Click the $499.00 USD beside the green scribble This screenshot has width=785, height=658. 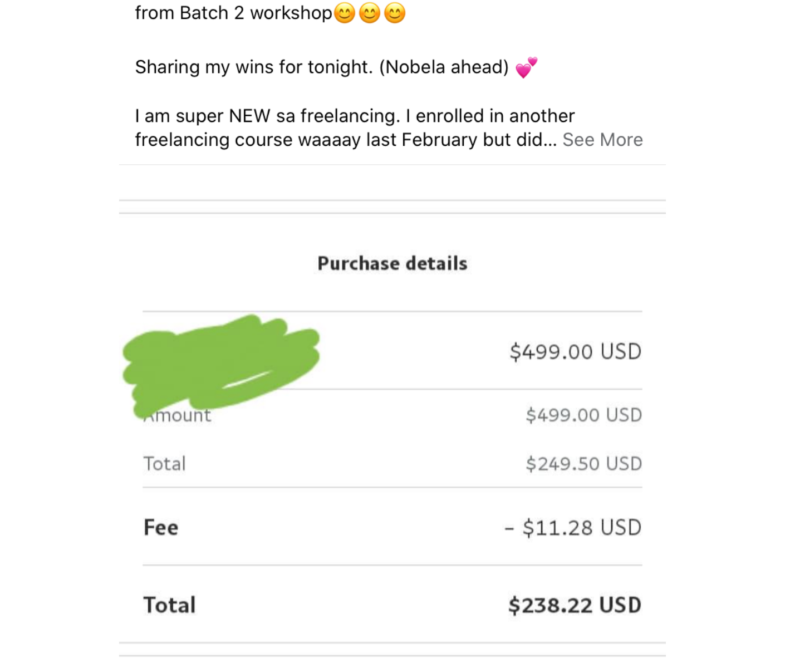pos(576,352)
